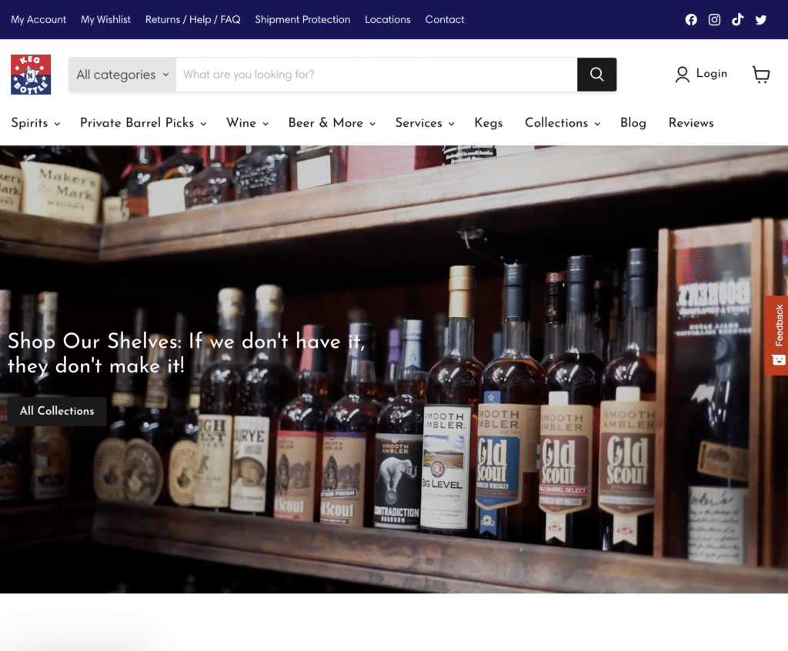Viewport: 788px width, 651px height.
Task: Open the Contact page
Action: [445, 19]
